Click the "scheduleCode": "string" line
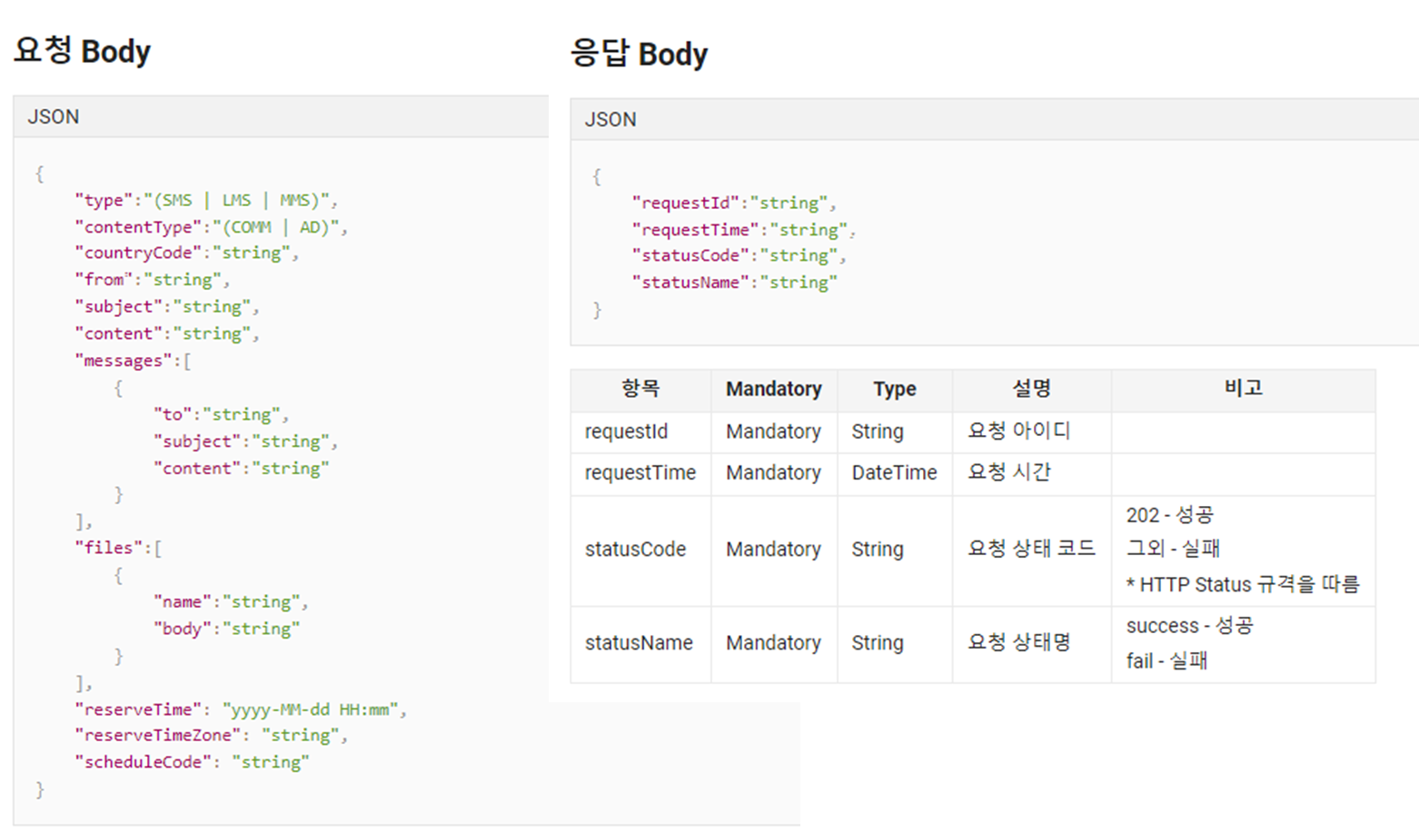 pos(192,762)
